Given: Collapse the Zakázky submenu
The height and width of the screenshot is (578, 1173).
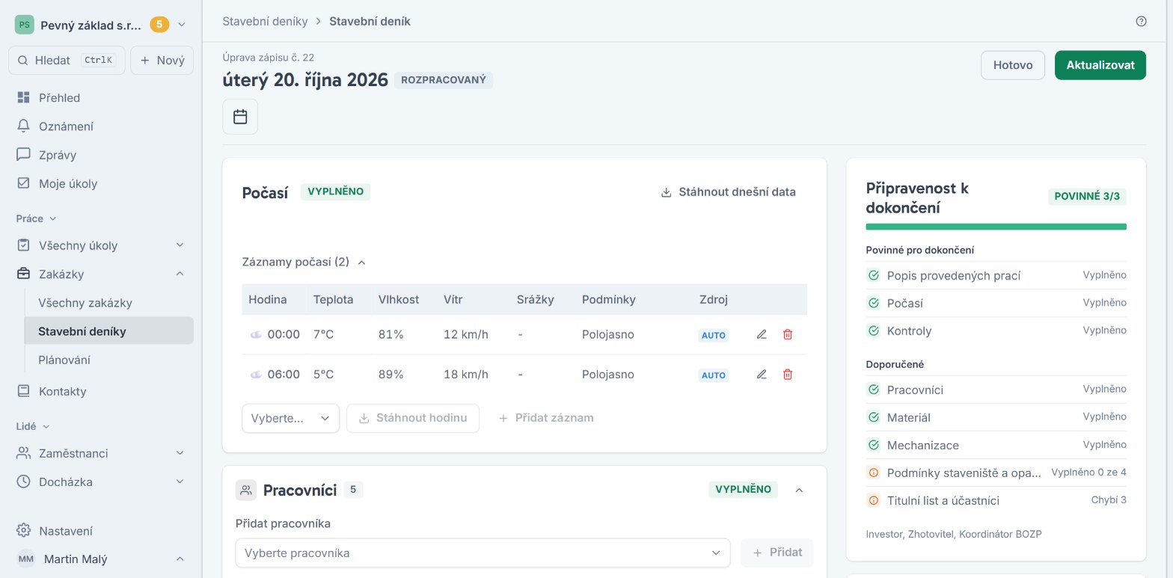Looking at the screenshot, I should tap(180, 274).
